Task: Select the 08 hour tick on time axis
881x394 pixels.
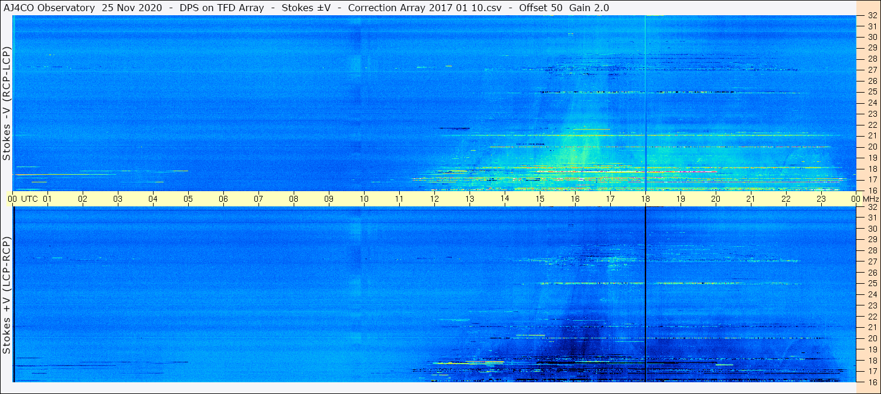Action: click(x=294, y=199)
